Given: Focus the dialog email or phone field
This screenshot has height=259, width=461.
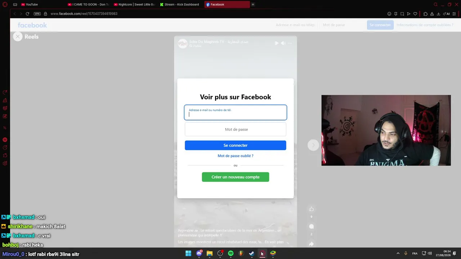Looking at the screenshot, I should pyautogui.click(x=236, y=112).
